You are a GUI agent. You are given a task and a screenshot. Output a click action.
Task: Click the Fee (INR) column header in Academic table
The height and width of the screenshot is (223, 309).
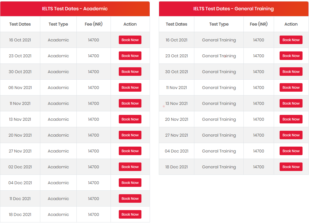pyautogui.click(x=93, y=24)
